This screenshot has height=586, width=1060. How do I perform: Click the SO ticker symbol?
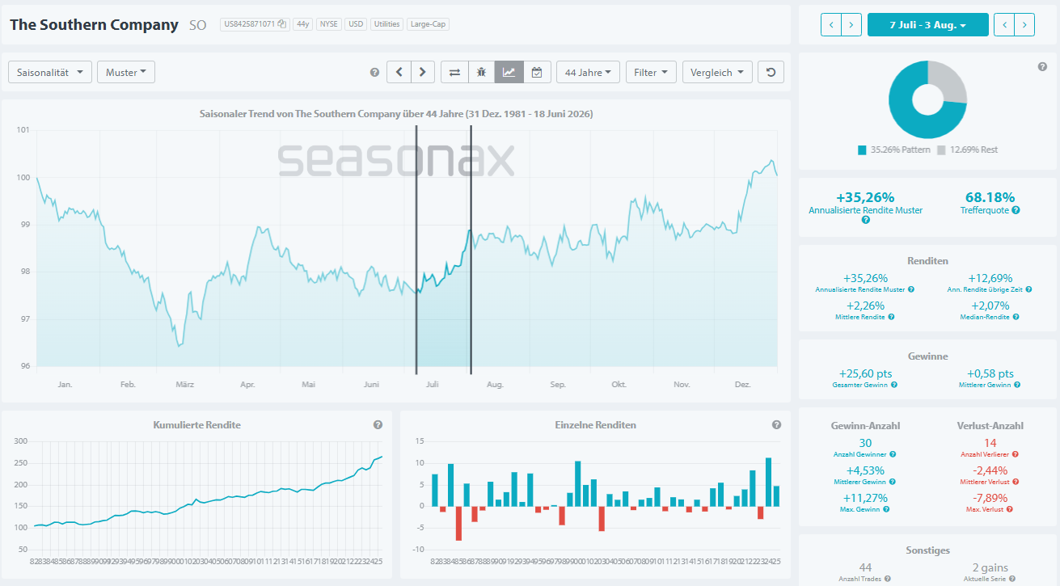point(198,25)
